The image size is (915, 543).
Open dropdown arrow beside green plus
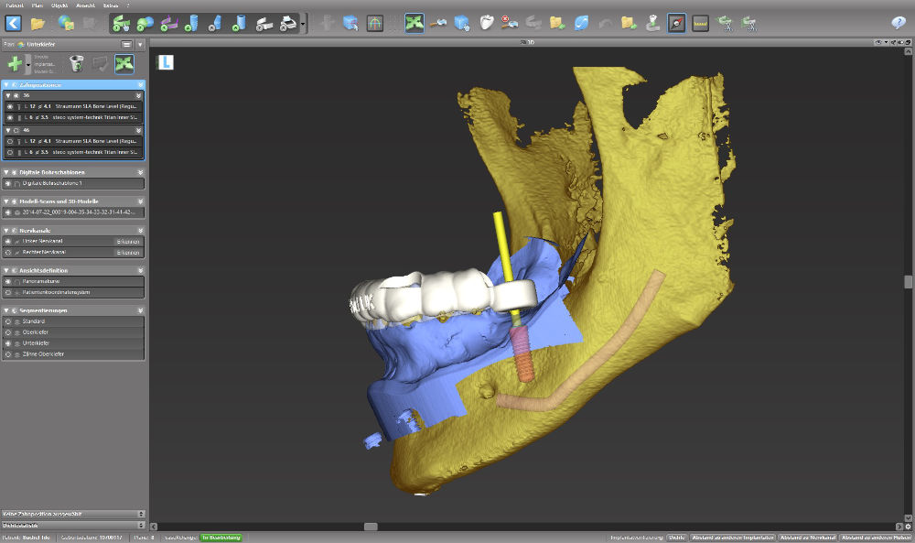[x=27, y=64]
